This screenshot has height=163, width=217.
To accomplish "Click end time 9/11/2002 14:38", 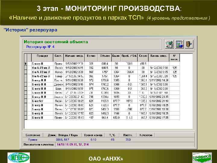I will (x=159, y=80).
